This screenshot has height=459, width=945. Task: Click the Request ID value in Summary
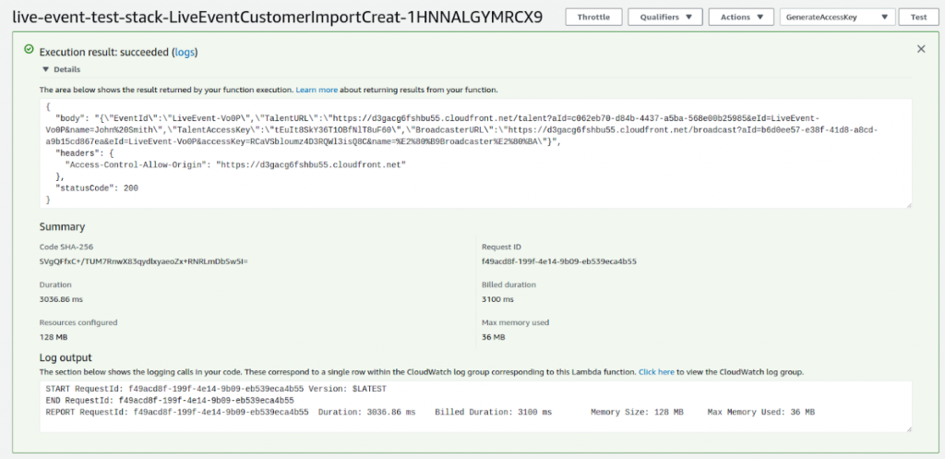(559, 261)
